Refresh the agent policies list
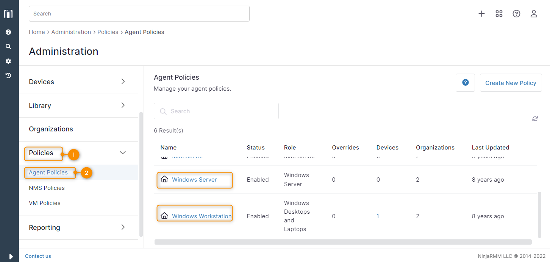Image resolution: width=550 pixels, height=262 pixels. pyautogui.click(x=535, y=119)
